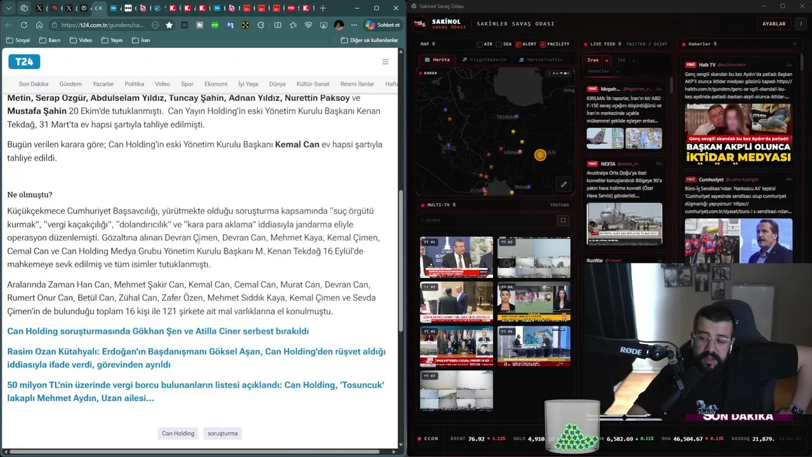Open the Video bookmarks folder
The image size is (812, 457).
coord(81,40)
